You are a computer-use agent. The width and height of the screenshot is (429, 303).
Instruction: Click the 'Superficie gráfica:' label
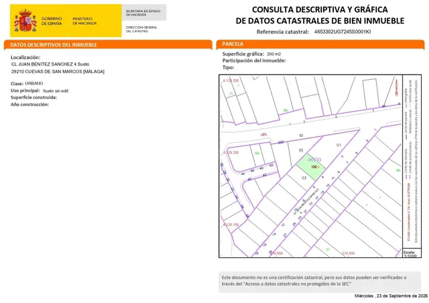(x=243, y=54)
